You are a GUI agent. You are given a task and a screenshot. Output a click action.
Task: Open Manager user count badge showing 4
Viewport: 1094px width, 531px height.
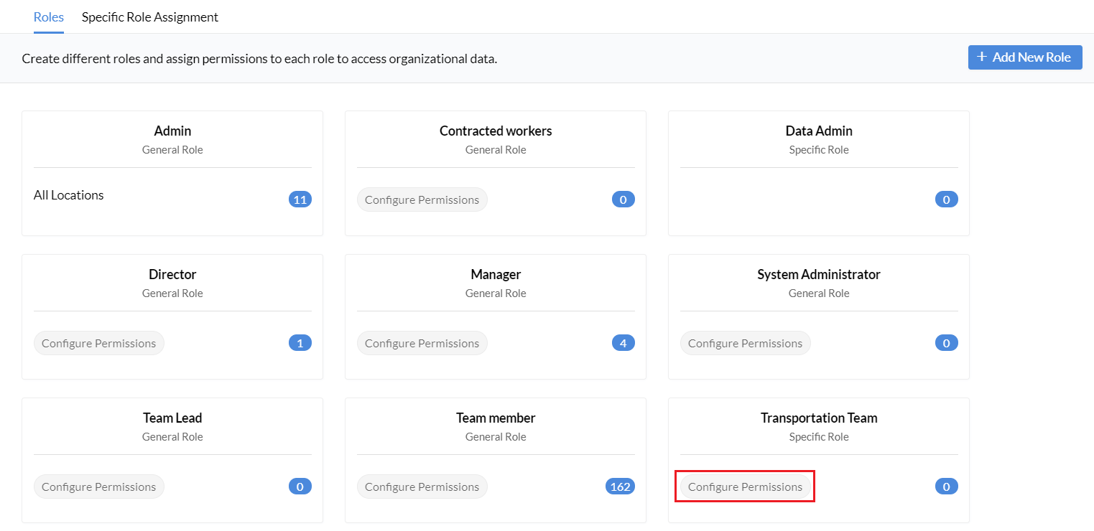(x=624, y=343)
